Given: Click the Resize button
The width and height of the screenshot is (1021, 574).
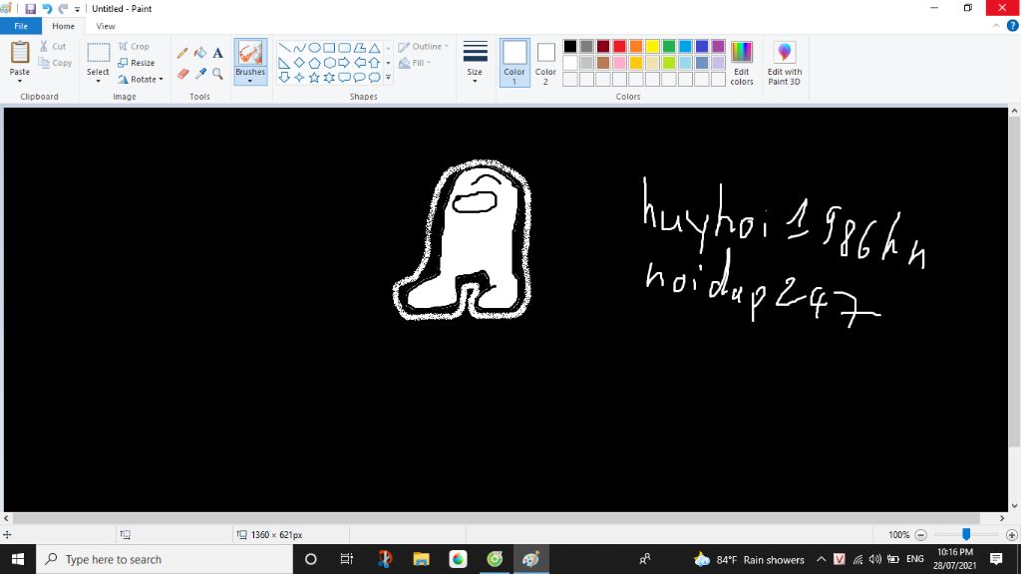Looking at the screenshot, I should click(x=136, y=63).
